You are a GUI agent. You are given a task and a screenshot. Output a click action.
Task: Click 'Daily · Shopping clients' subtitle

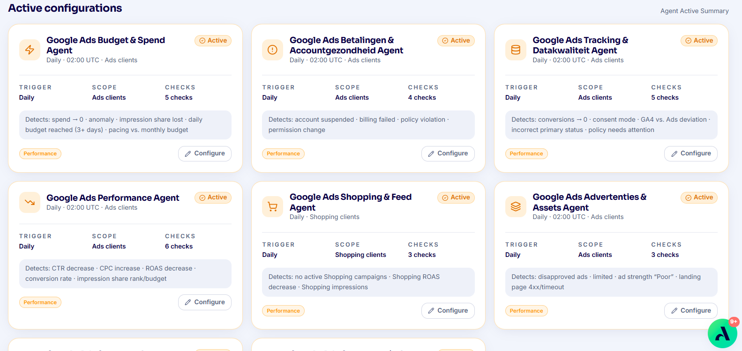point(324,217)
